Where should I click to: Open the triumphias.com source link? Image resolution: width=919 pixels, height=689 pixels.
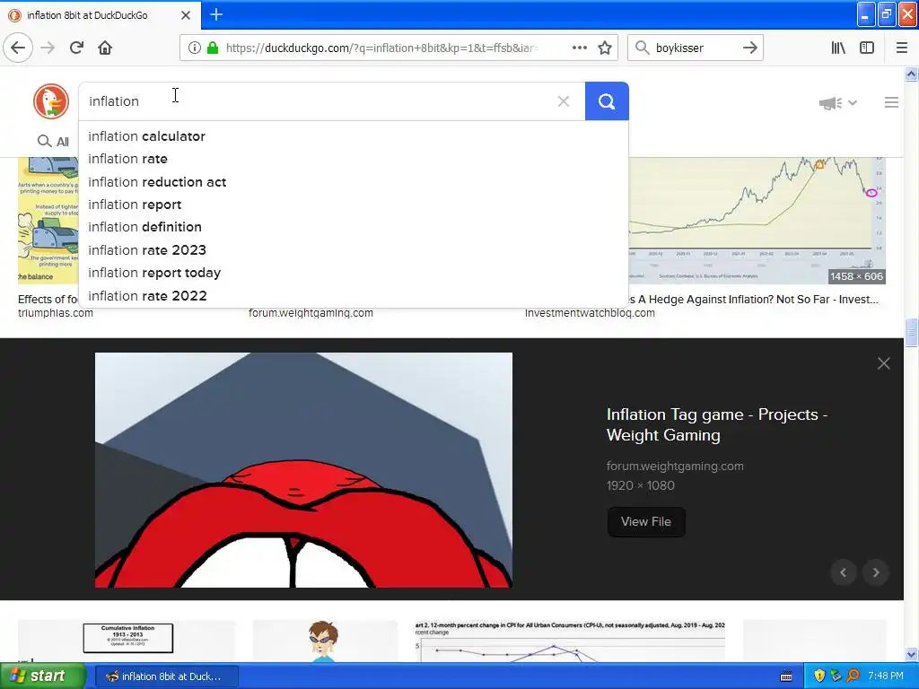[56, 313]
